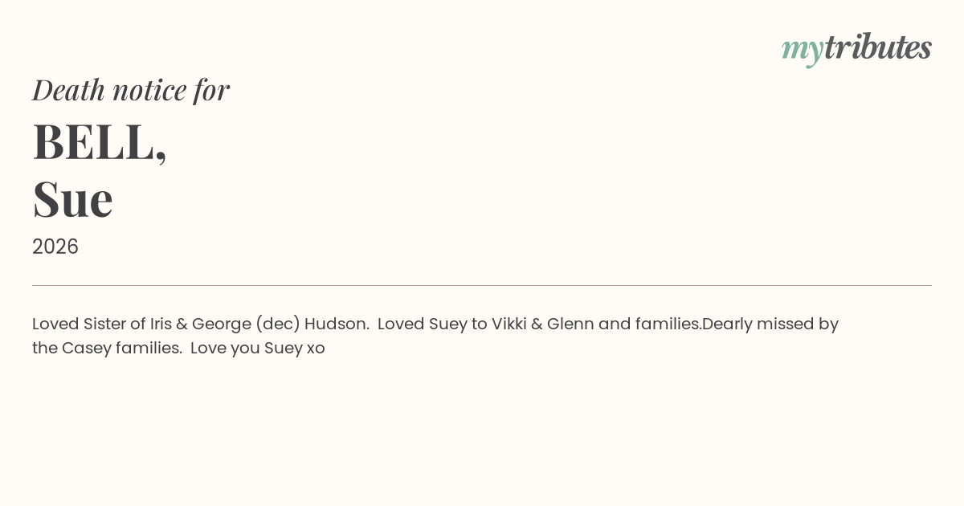Click the year 2026
Screen dimensions: 964x506
[55, 247]
